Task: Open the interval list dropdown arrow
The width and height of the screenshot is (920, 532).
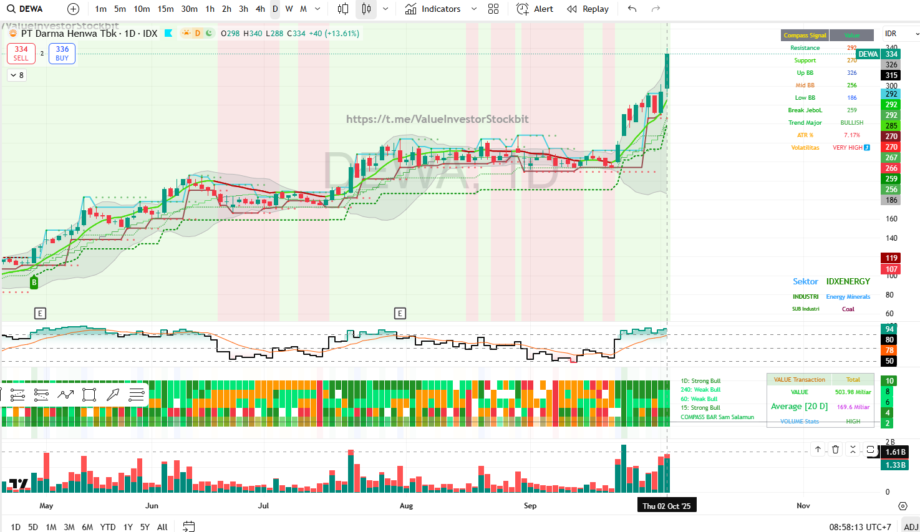Action: coord(318,9)
